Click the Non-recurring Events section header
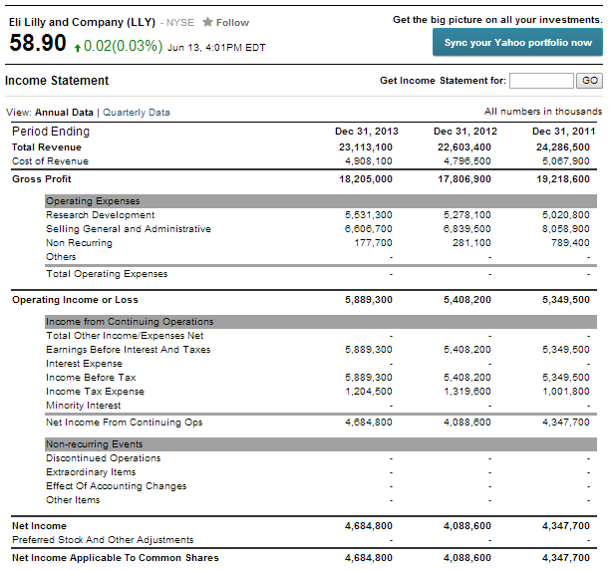Screen dimensions: 610x570 (321, 444)
